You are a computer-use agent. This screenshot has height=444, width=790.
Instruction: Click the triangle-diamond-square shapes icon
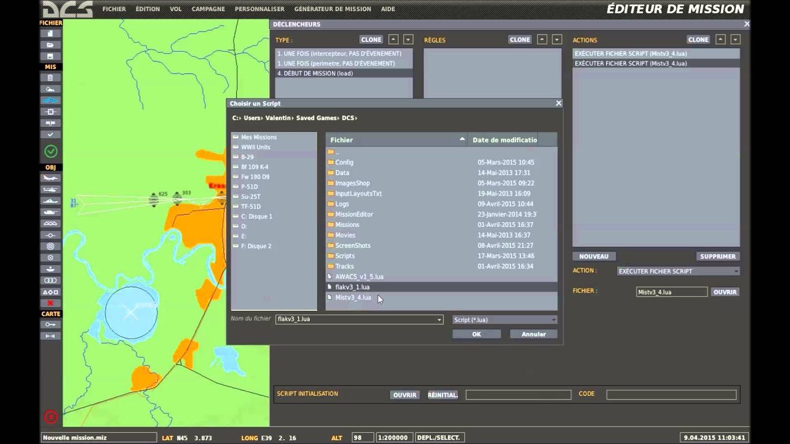click(51, 292)
